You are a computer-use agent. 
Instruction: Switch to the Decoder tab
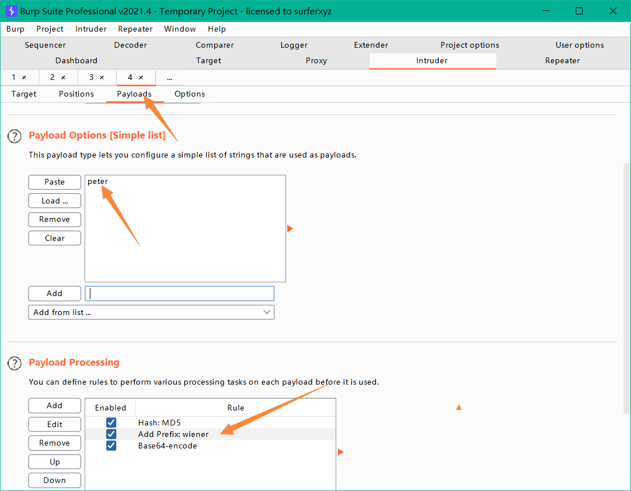[130, 45]
